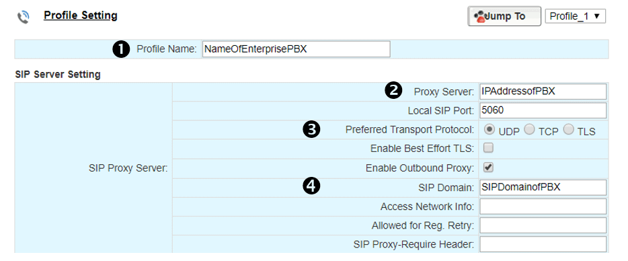Screen dimensions: 628x261
Task: Click the numbered marker 1 icon
Action: (121, 49)
